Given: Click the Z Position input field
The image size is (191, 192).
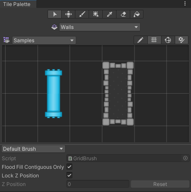Looking at the screenshot, I should pyautogui.click(x=98, y=184).
